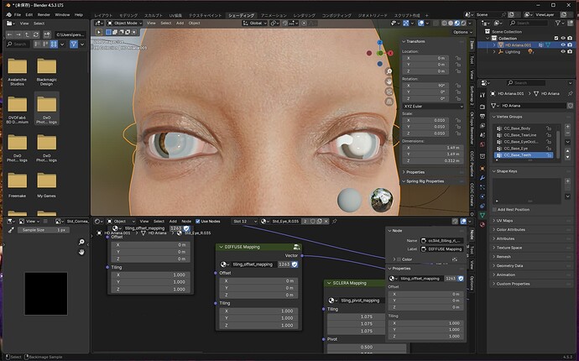This screenshot has width=579, height=361.
Task: Enable the Add Rest Position checkbox
Action: click(x=494, y=210)
